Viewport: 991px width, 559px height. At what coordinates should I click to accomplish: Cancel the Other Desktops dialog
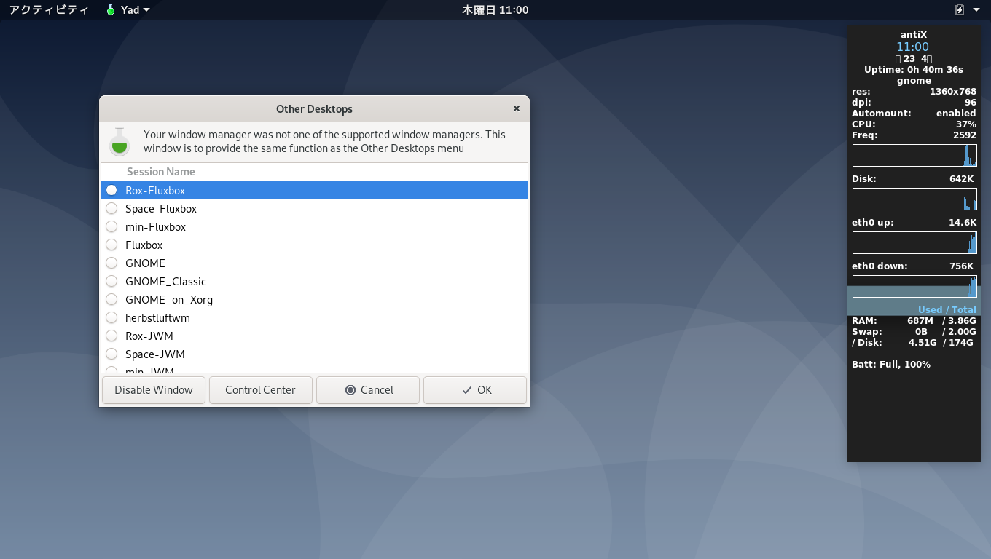(x=368, y=390)
